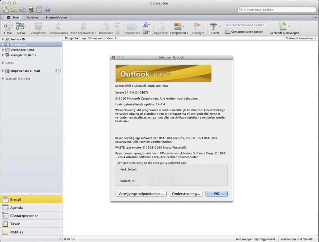The height and width of the screenshot is (242, 319).
Task: Open the Taken view
Action: 31,224
